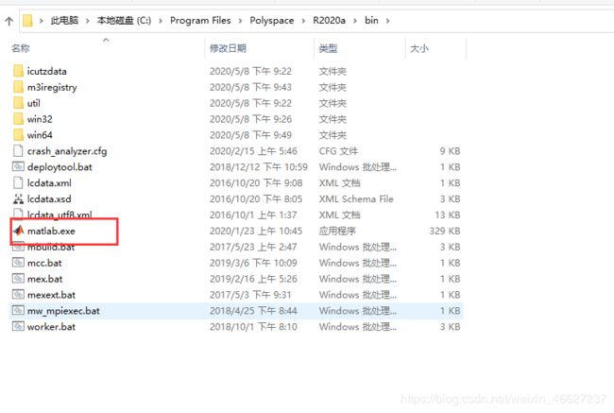This screenshot has height=413, width=614.
Task: Expand the chevron after 本地磁盘 (C:)
Action: (161, 21)
